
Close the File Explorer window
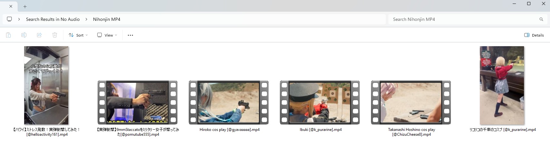pos(544,4)
